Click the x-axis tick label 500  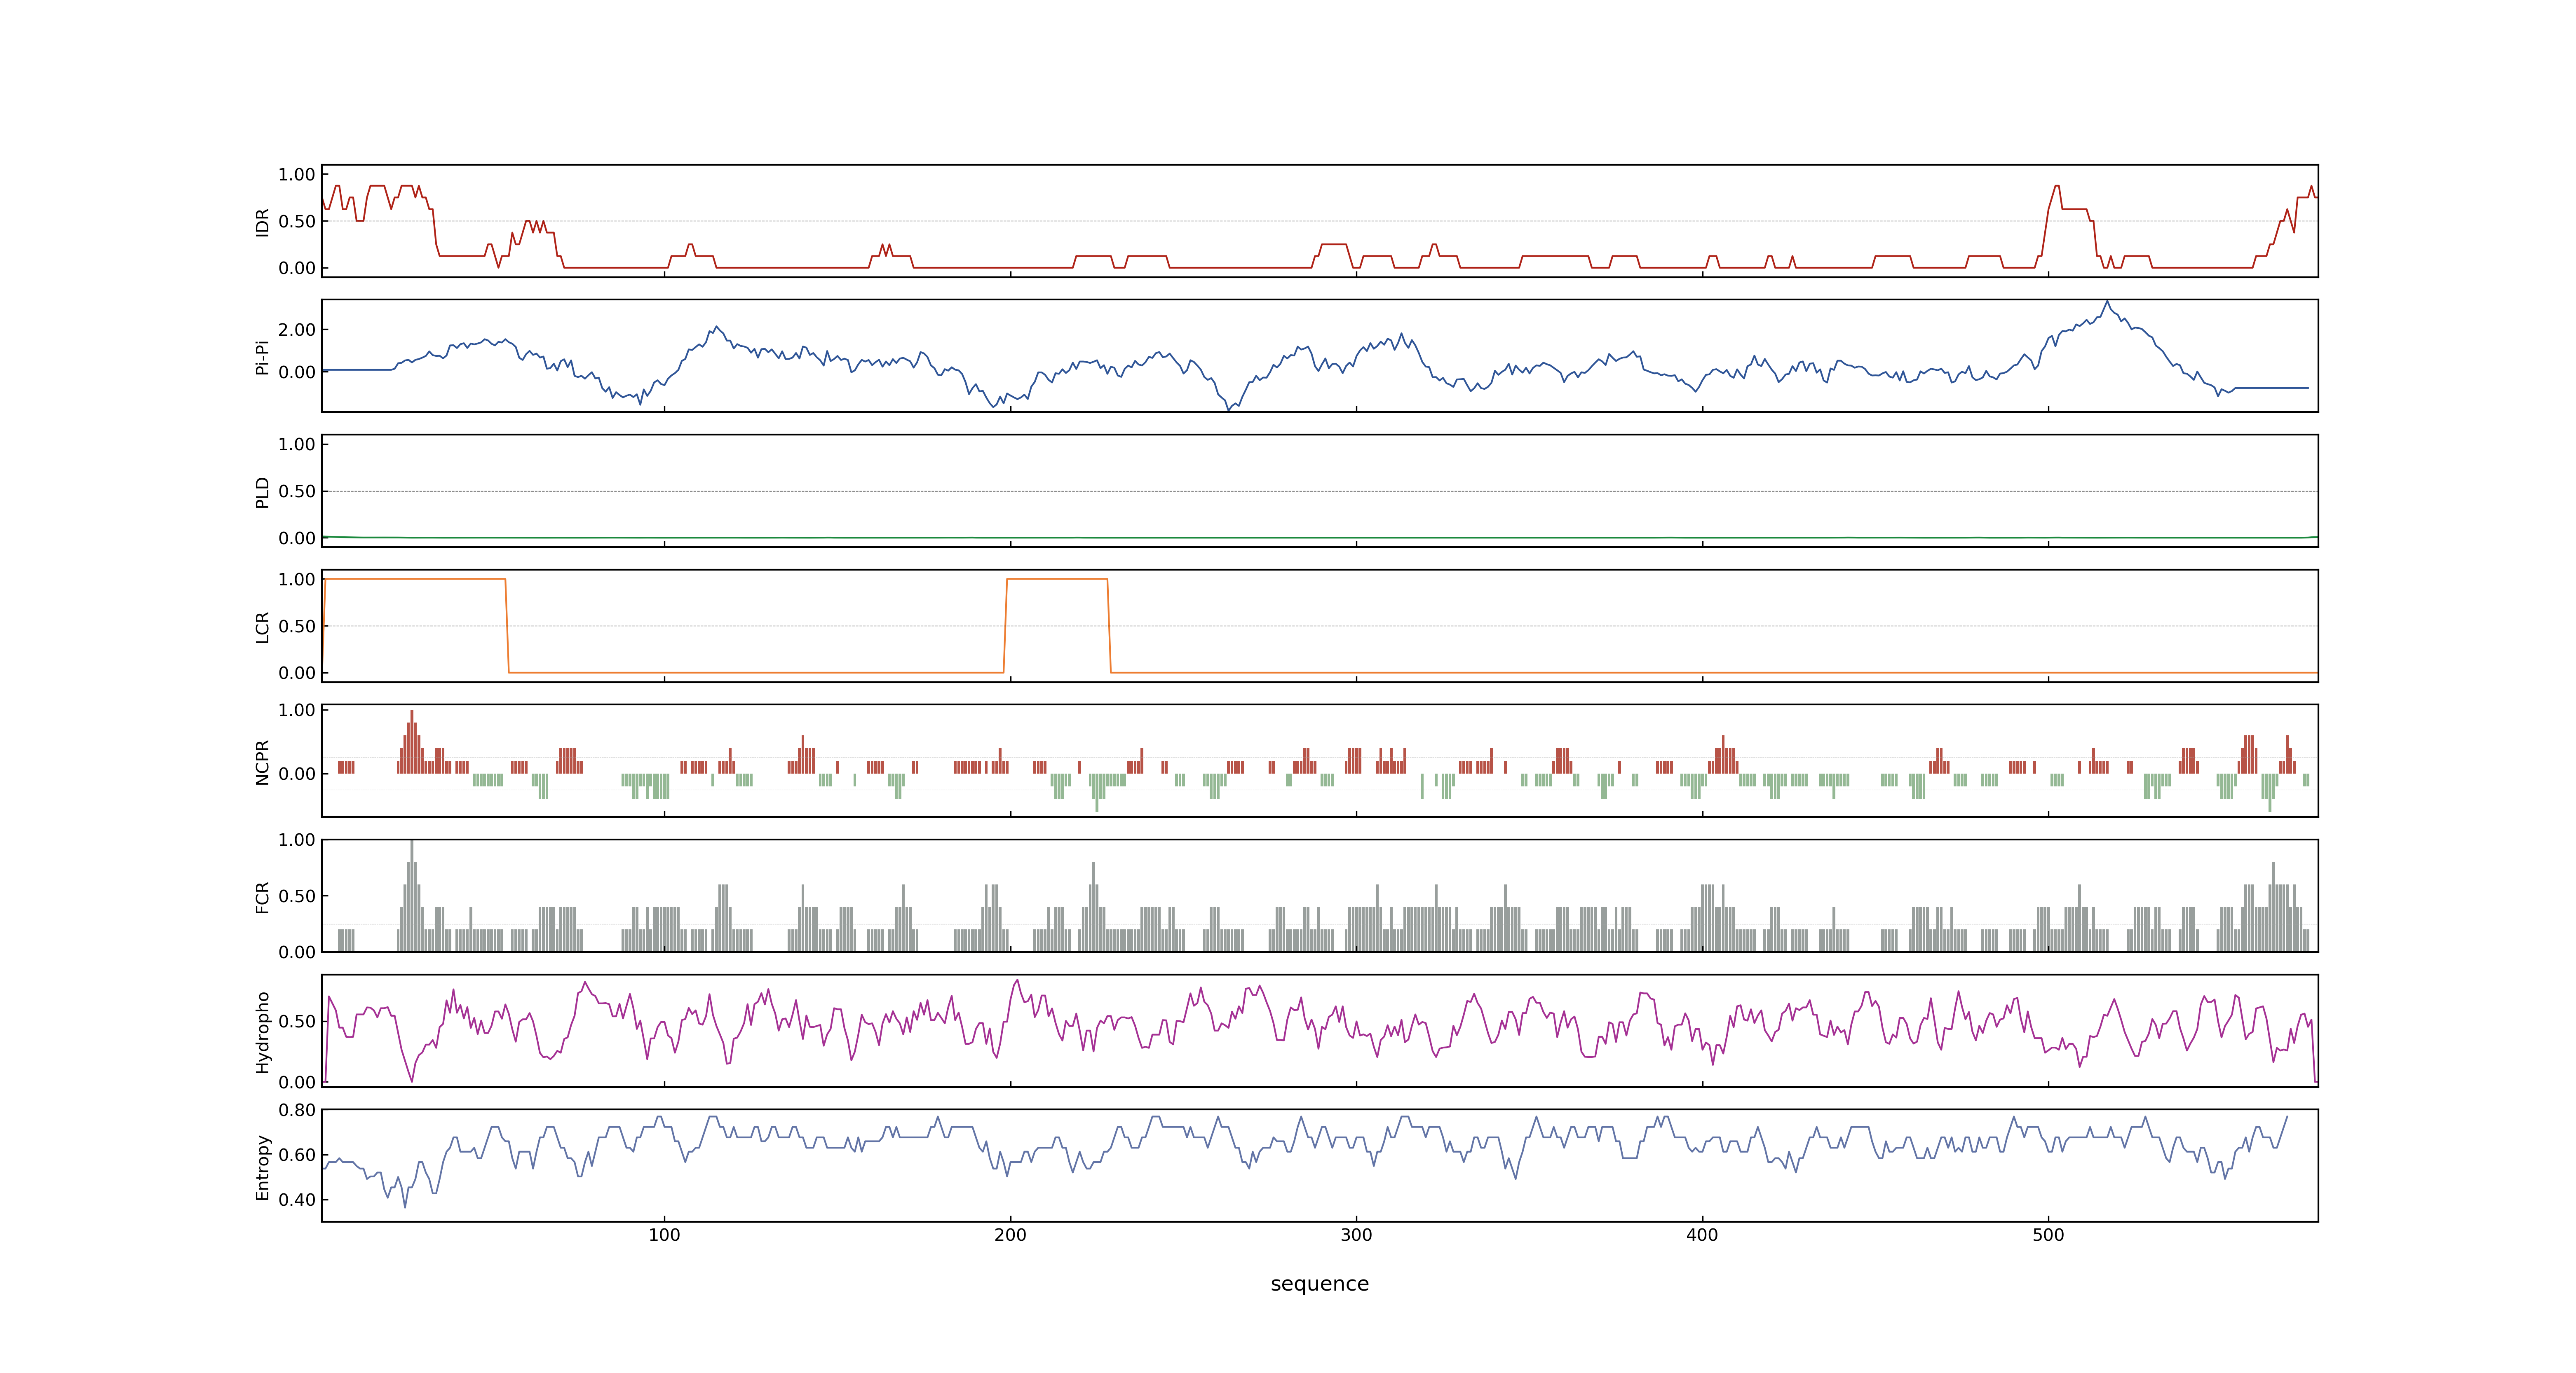point(2048,1235)
